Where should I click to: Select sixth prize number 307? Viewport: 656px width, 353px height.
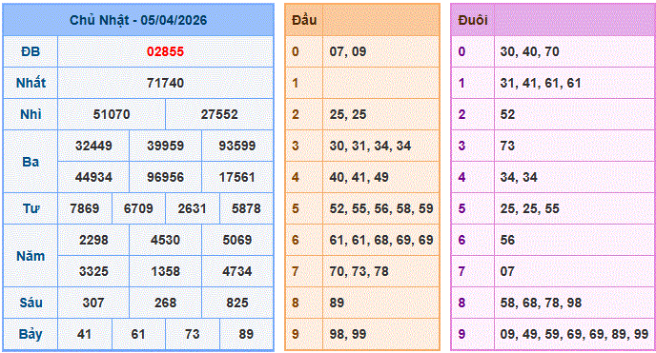(x=93, y=303)
